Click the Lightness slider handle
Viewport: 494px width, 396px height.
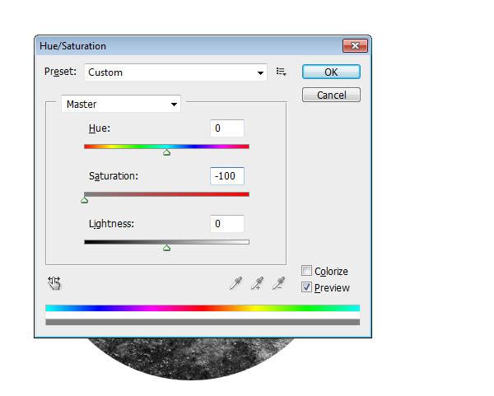[x=166, y=248]
